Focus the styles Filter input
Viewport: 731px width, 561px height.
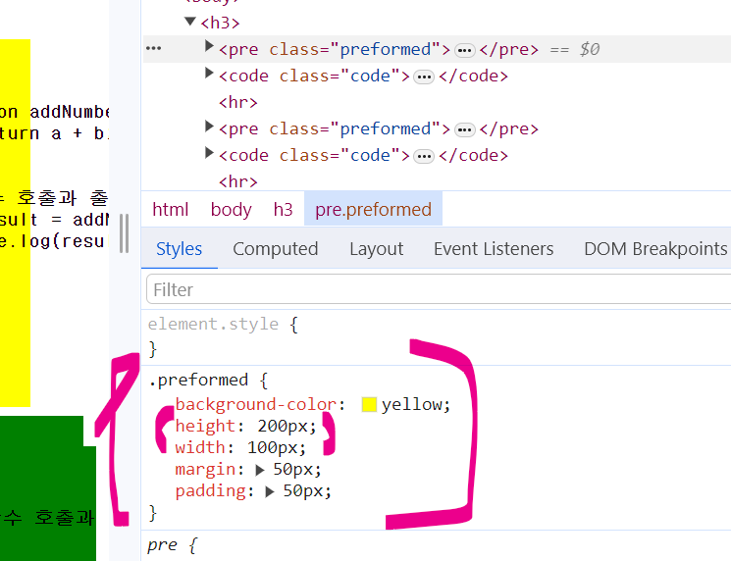(439, 289)
